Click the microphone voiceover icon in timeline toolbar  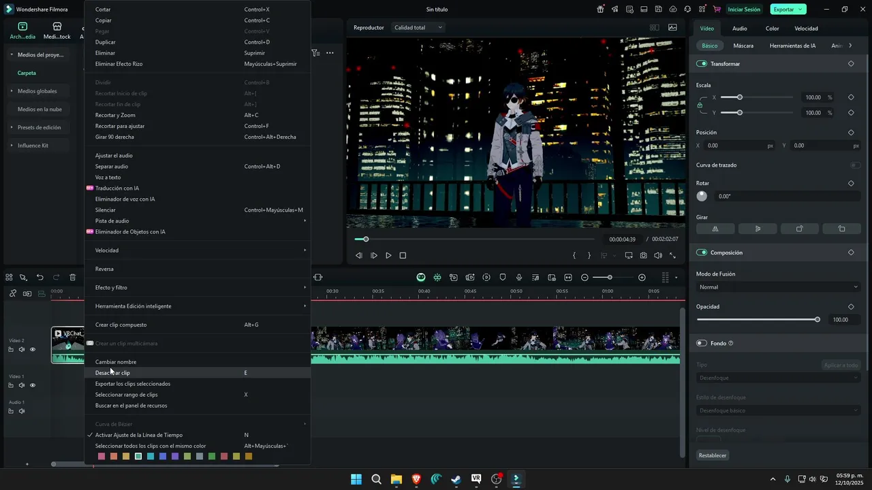[x=519, y=278]
